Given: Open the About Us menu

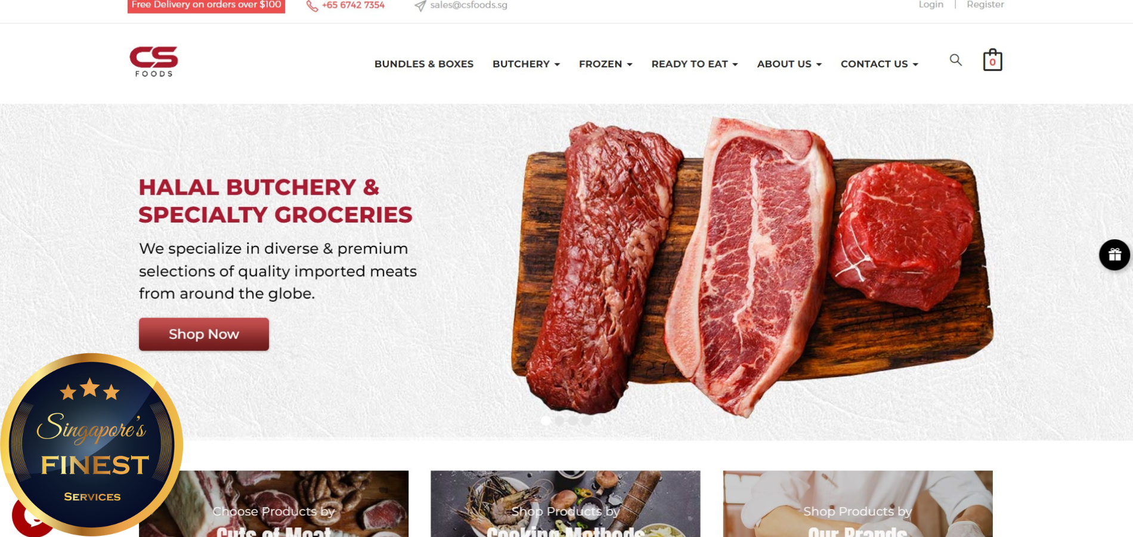Looking at the screenshot, I should click(789, 64).
